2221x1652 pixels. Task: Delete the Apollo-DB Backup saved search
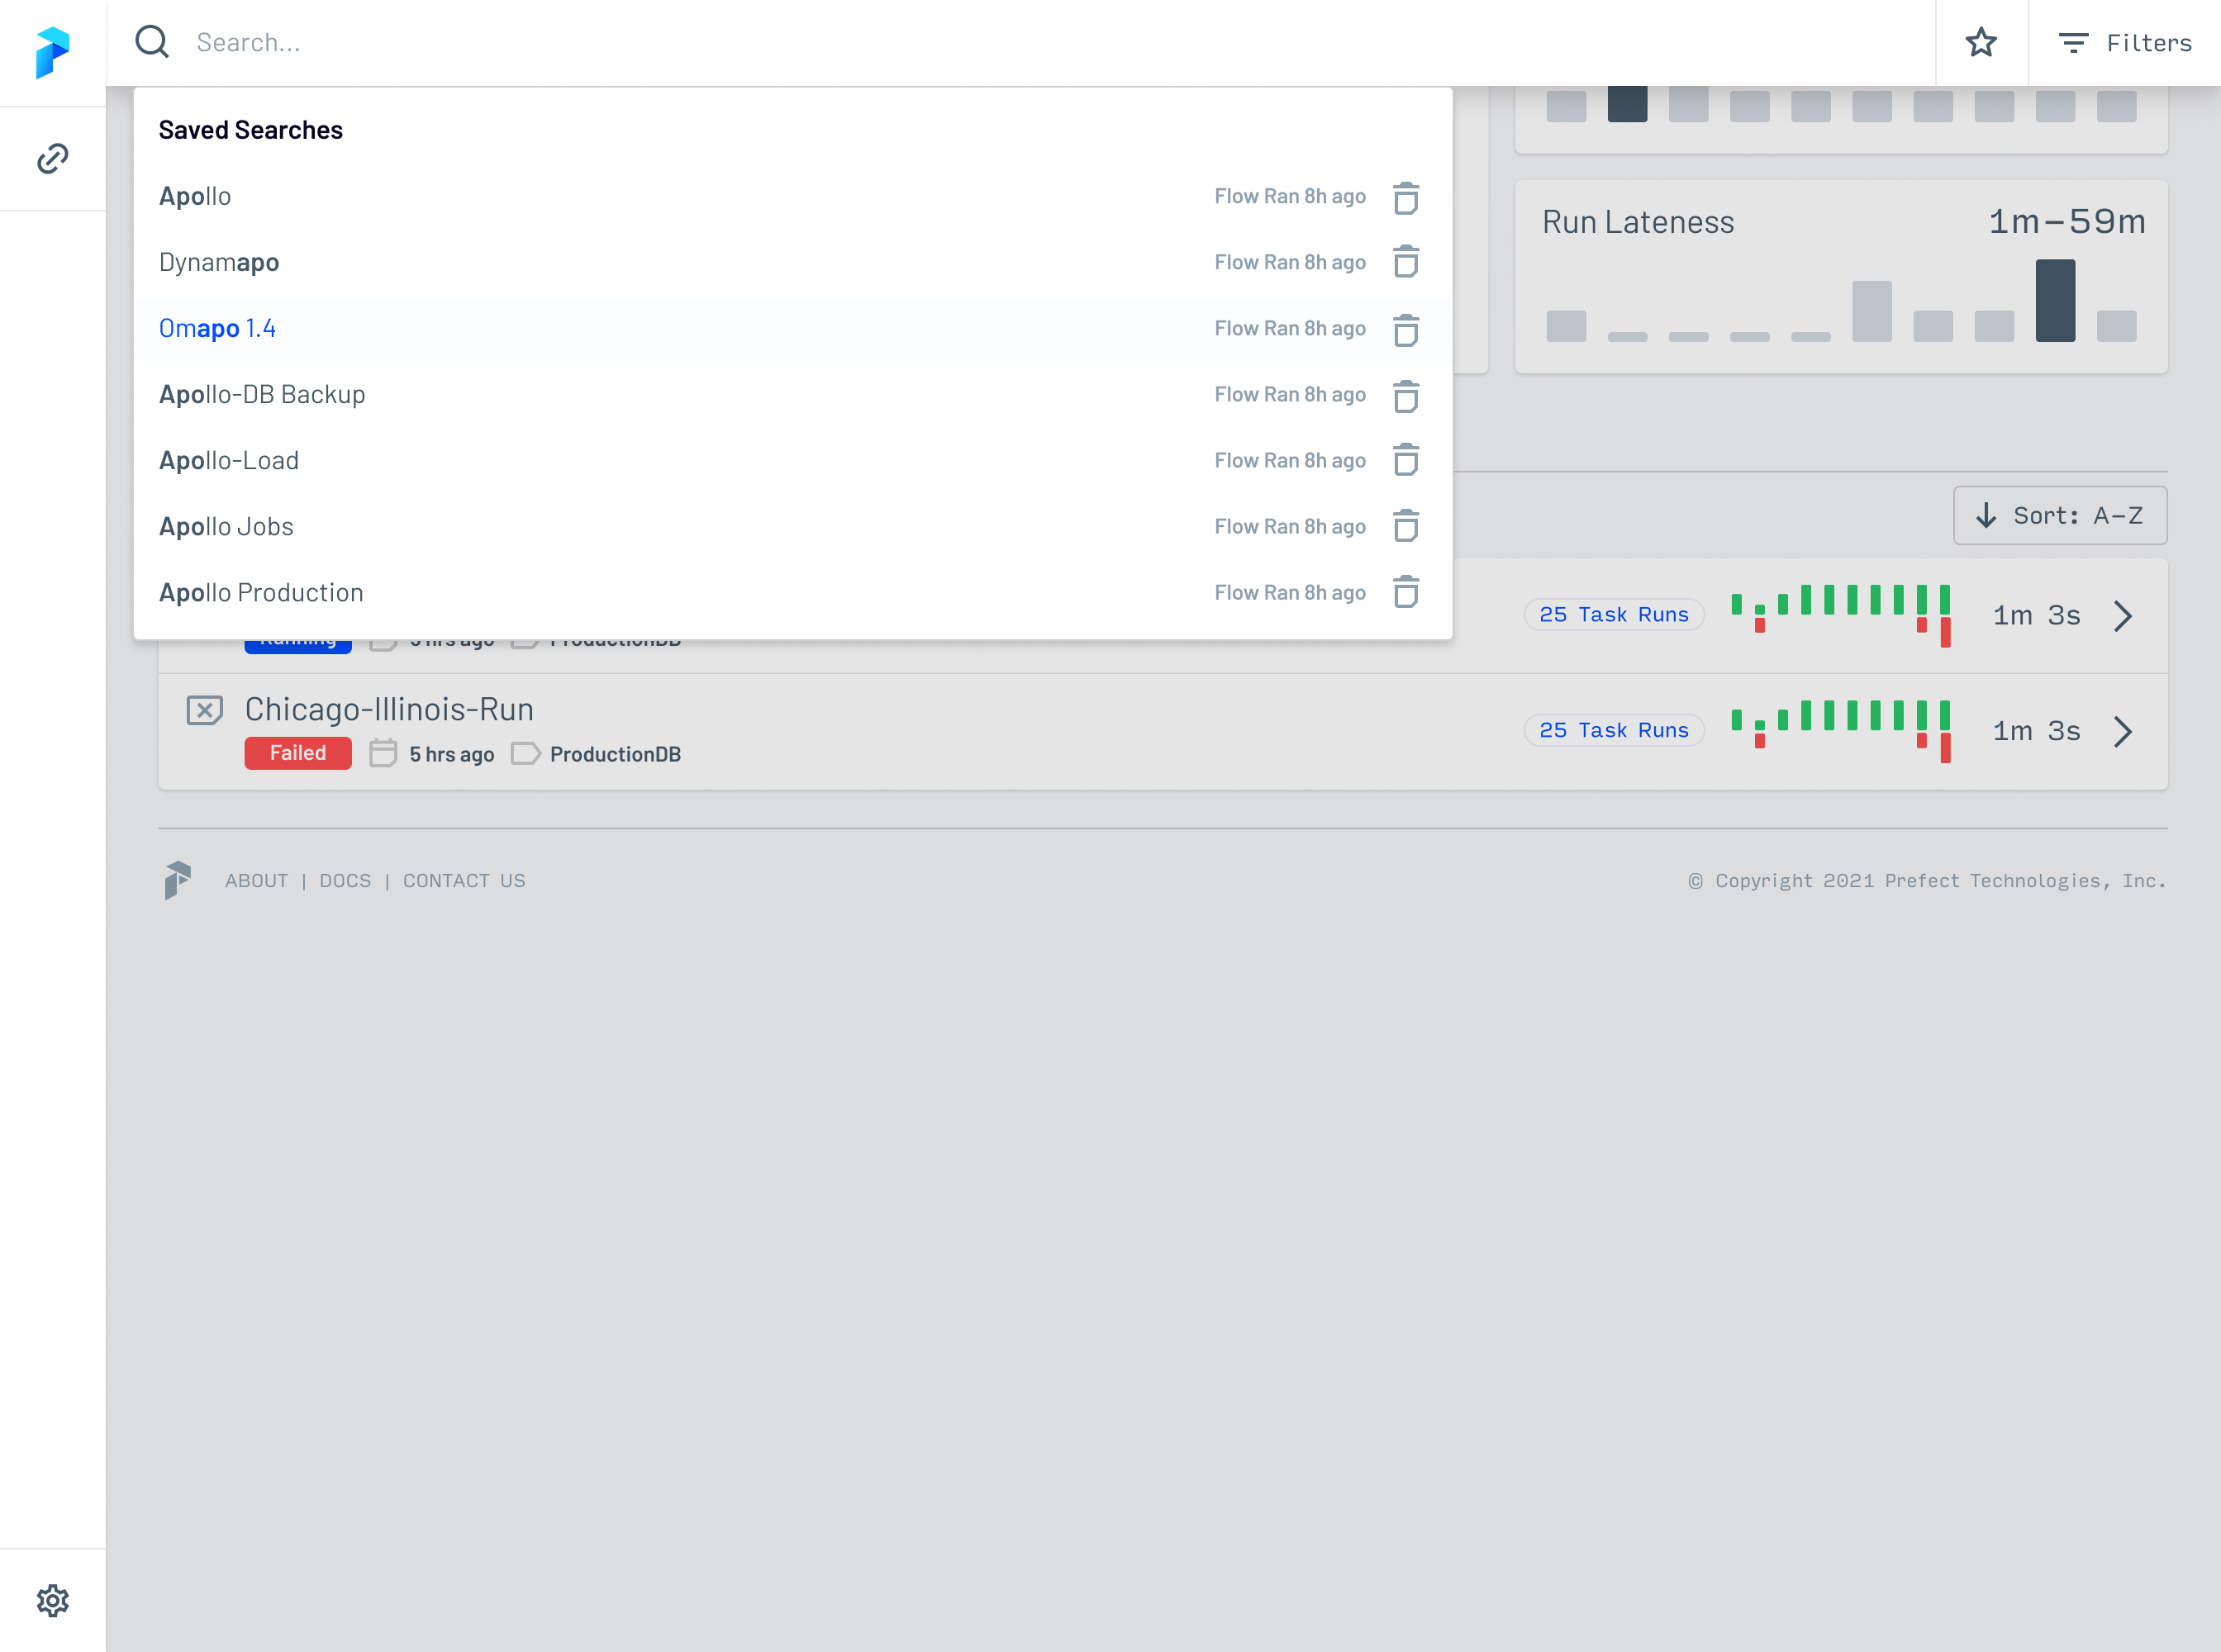click(x=1405, y=395)
